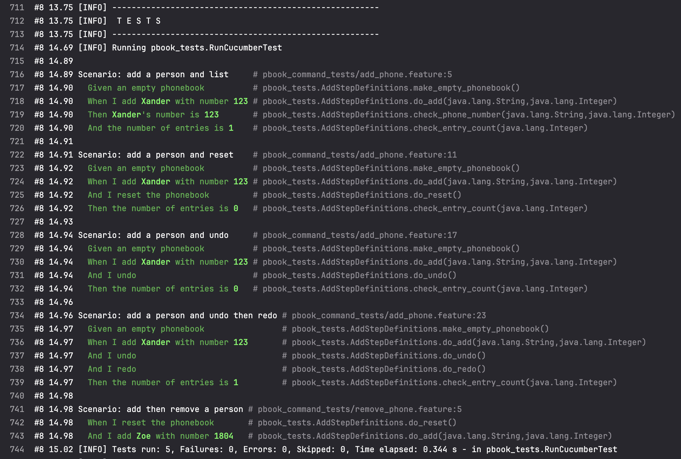Click the 'T E S T S' header line
Screen dimensions: 681x459
click(x=139, y=21)
